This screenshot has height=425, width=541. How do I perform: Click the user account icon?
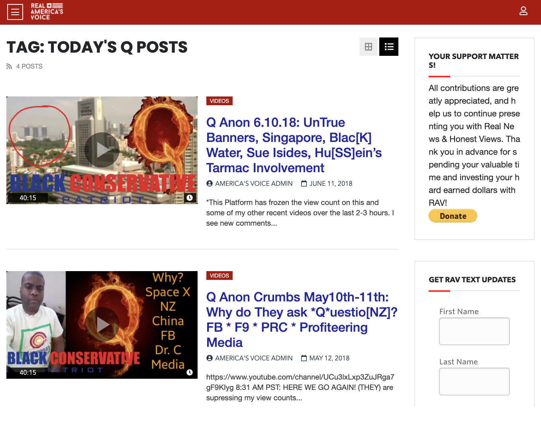[x=523, y=11]
